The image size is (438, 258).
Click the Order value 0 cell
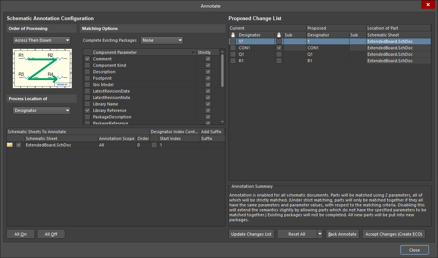(143, 145)
